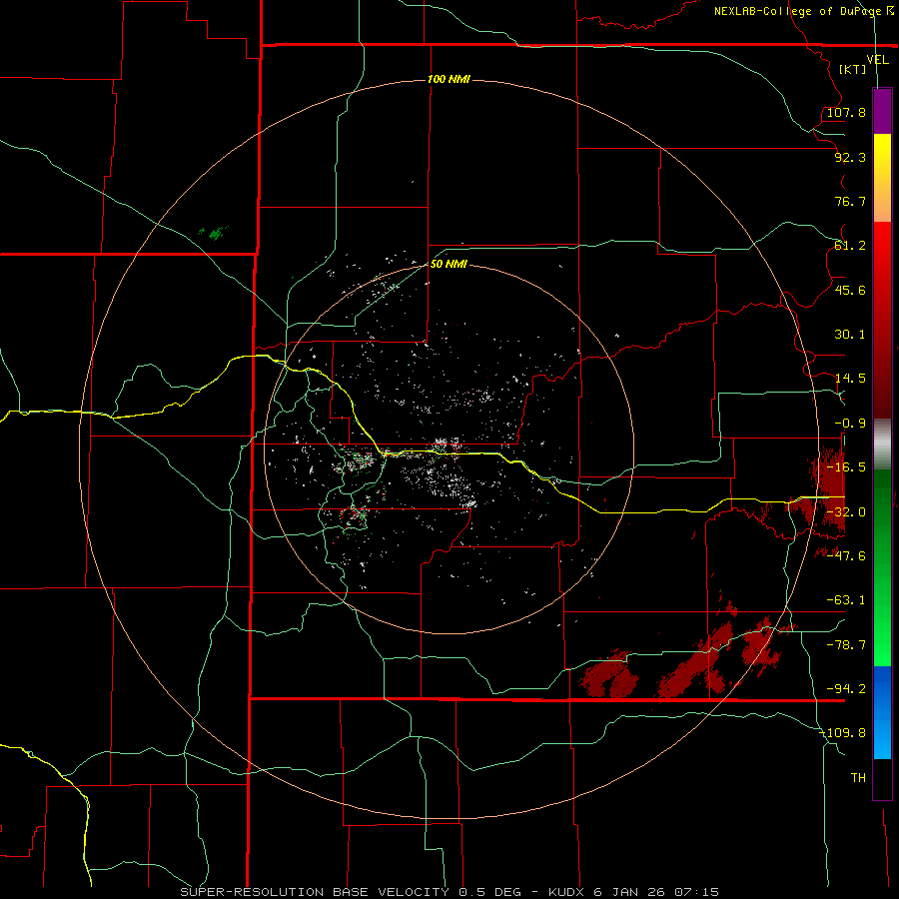Image resolution: width=899 pixels, height=899 pixels.
Task: Click the VEL legend title
Action: click(x=877, y=60)
